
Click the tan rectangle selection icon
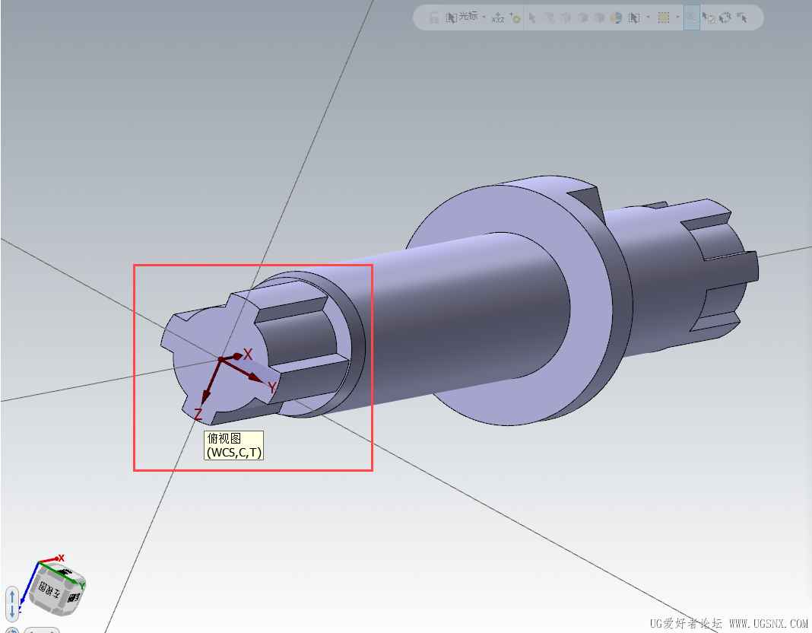pyautogui.click(x=664, y=17)
